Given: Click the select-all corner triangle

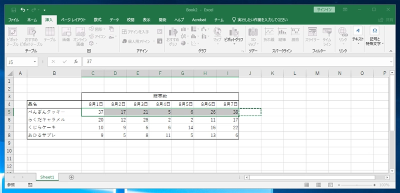Looking at the screenshot, I should click(x=9, y=73).
